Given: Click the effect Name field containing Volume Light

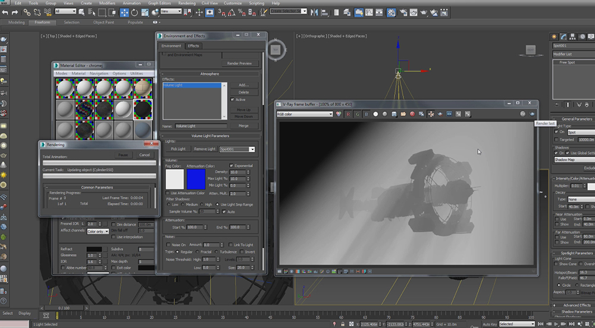Looking at the screenshot, I should click(x=201, y=126).
